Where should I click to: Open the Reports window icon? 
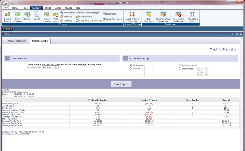pos(36,14)
